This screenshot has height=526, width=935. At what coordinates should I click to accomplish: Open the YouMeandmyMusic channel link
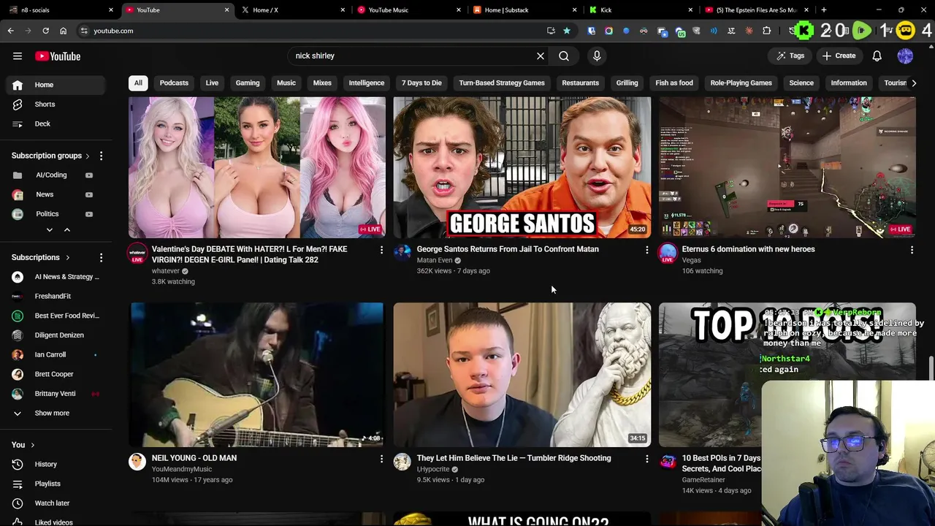click(182, 469)
